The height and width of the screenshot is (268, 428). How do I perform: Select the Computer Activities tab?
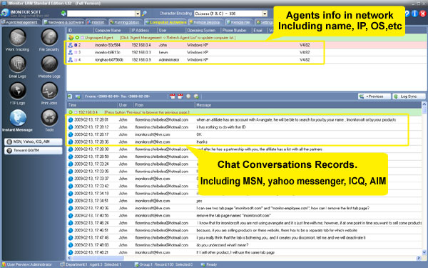point(165,22)
